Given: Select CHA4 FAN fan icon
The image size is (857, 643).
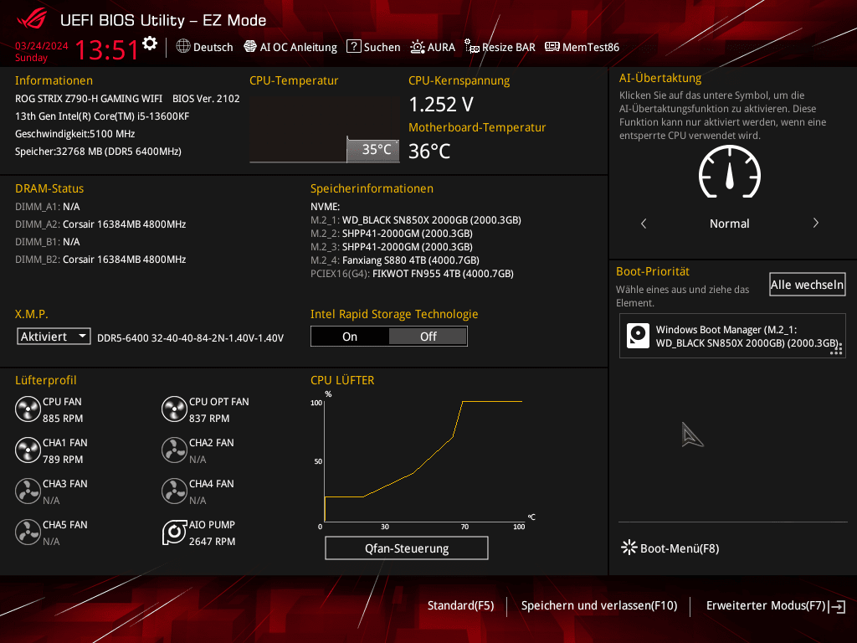Looking at the screenshot, I should pyautogui.click(x=174, y=491).
